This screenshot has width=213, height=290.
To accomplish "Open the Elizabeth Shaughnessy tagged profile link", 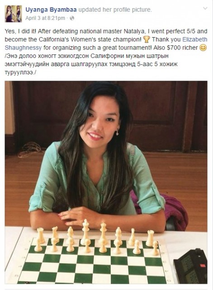I will click(195, 39).
